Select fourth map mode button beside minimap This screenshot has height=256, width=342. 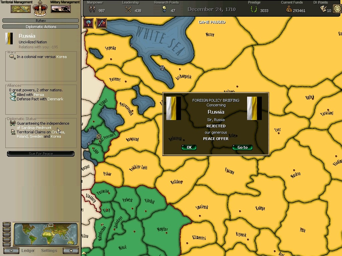pos(7,239)
